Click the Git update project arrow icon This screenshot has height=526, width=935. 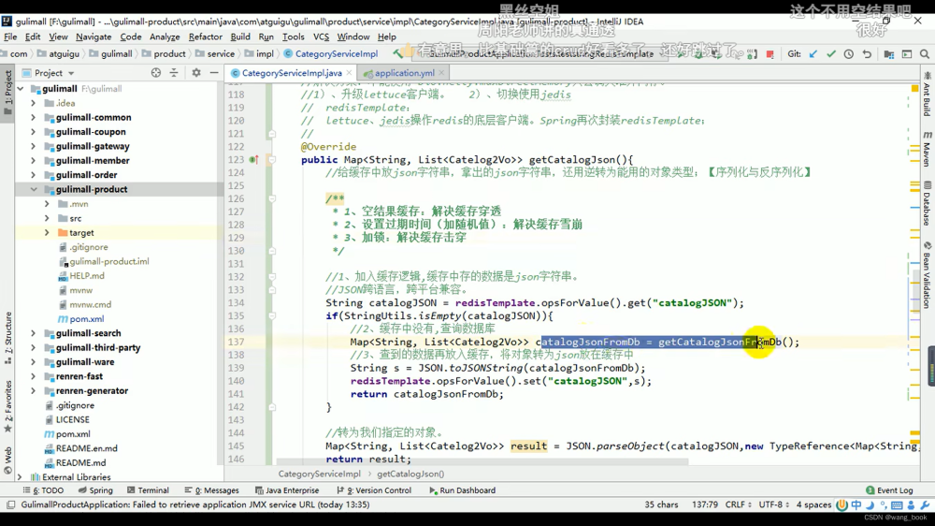(x=813, y=53)
